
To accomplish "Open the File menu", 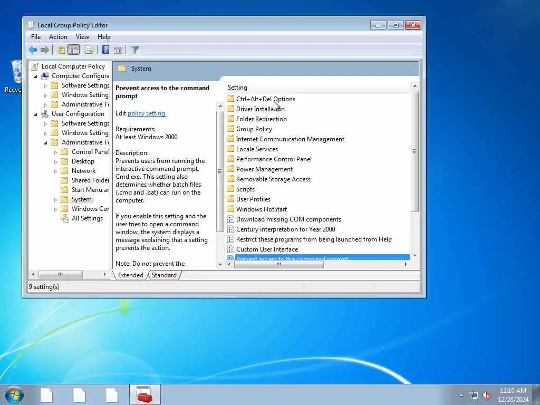I will (x=36, y=37).
